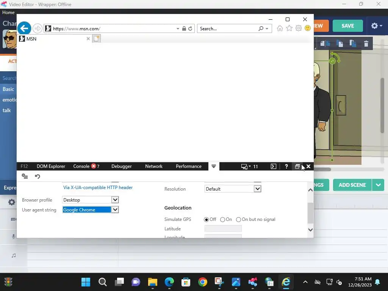Close the MSN tab
The width and height of the screenshot is (388, 291).
(88, 39)
